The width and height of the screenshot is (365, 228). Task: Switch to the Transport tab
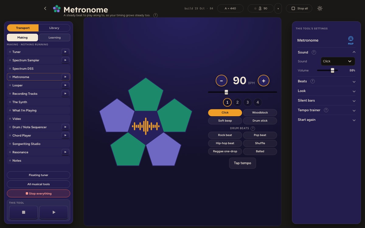(23, 28)
